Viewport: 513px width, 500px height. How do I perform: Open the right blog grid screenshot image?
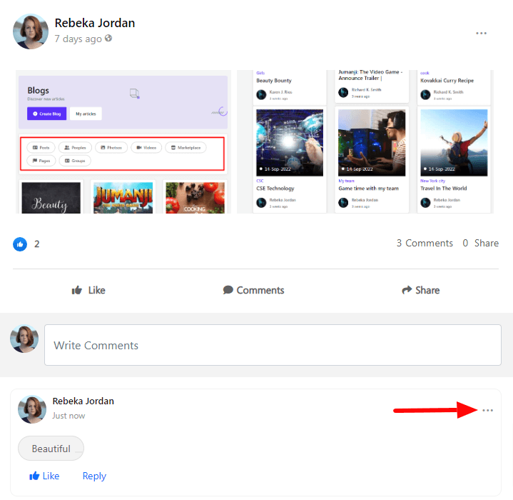364,141
